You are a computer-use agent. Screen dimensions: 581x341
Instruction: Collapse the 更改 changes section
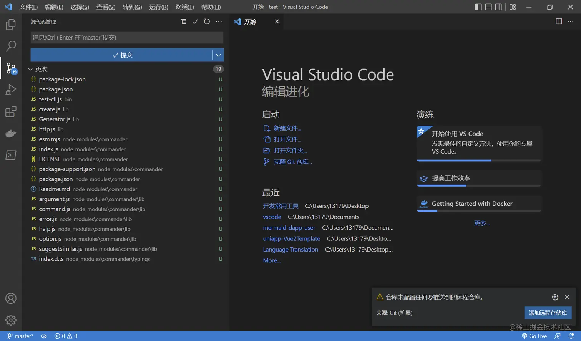tap(30, 69)
